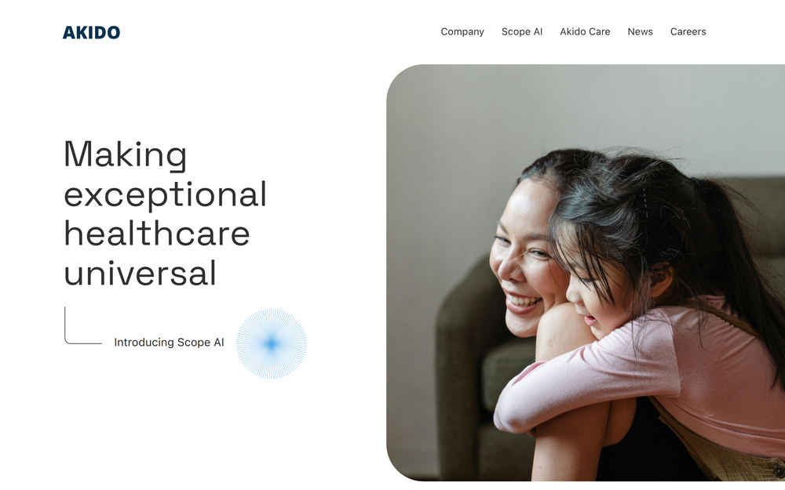Select News in the navigation bar
This screenshot has width=785, height=490.
point(640,31)
